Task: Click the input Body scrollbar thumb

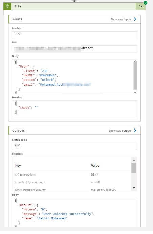Action: coord(135,76)
